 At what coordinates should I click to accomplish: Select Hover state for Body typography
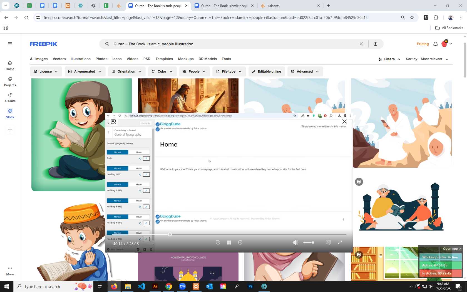(x=139, y=152)
